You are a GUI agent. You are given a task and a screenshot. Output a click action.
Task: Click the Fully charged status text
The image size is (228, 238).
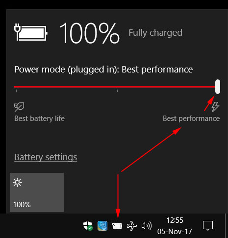point(155,33)
